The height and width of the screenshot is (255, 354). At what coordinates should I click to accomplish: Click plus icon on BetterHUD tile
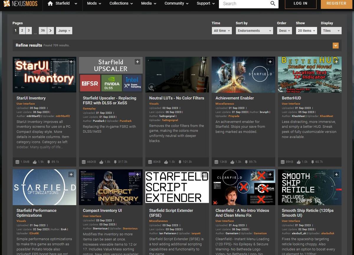click(x=336, y=62)
